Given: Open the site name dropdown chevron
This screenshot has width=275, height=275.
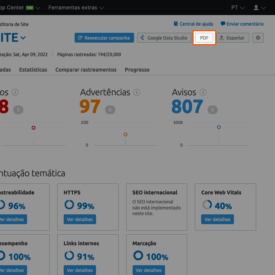Looking at the screenshot, I should pyautogui.click(x=23, y=38).
